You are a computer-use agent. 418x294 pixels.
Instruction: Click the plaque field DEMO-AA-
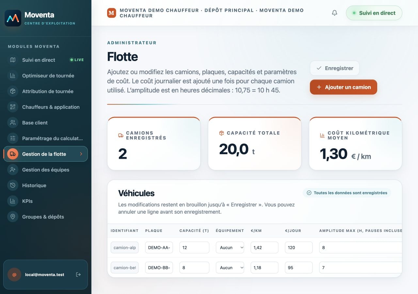point(159,248)
